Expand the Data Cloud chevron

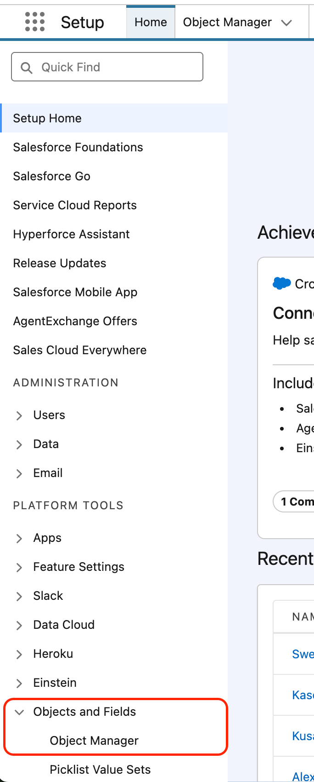tap(19, 626)
